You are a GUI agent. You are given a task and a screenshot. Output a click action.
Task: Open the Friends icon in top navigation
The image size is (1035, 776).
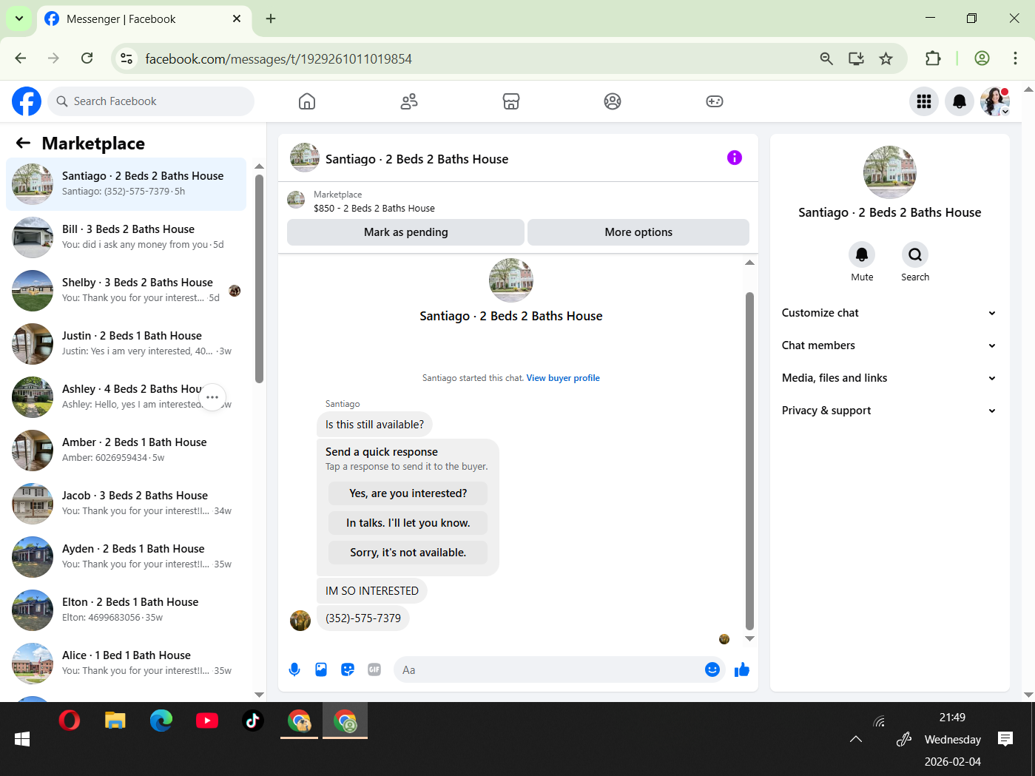pyautogui.click(x=409, y=101)
